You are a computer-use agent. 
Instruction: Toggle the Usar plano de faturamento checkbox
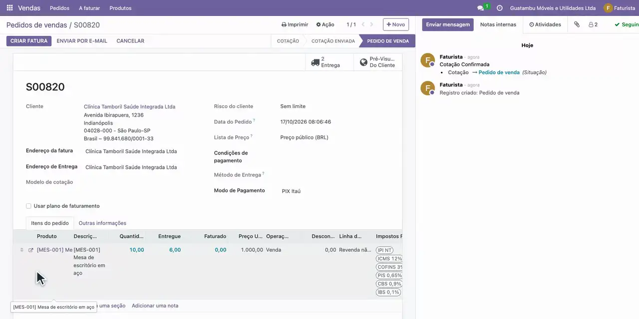[28, 206]
